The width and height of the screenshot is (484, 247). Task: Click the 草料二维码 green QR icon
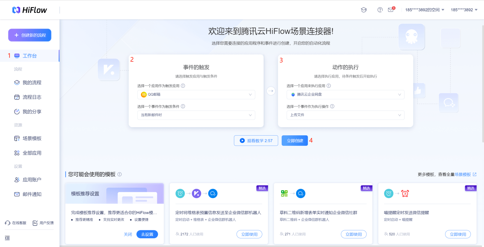click(x=284, y=194)
